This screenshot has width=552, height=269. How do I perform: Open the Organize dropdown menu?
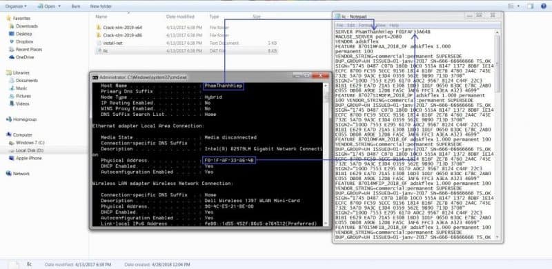(16, 6)
